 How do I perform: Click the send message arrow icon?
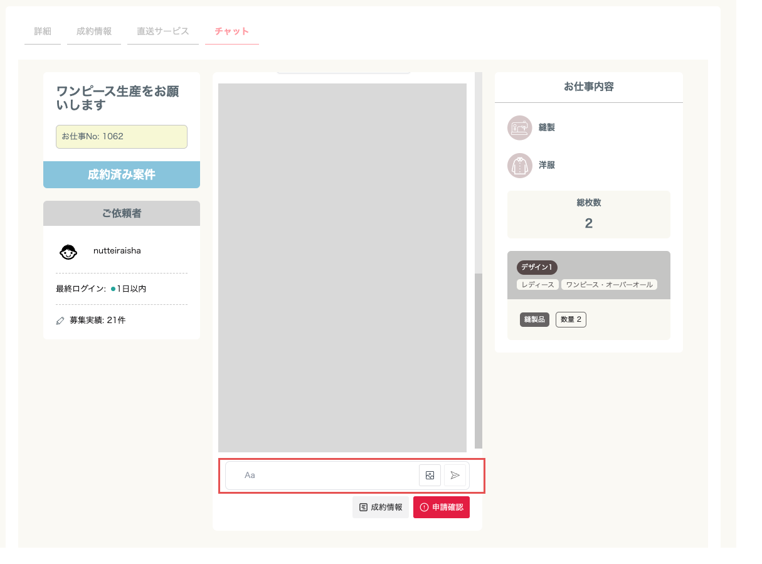point(455,476)
